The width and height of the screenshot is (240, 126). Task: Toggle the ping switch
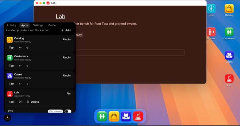(68, 111)
